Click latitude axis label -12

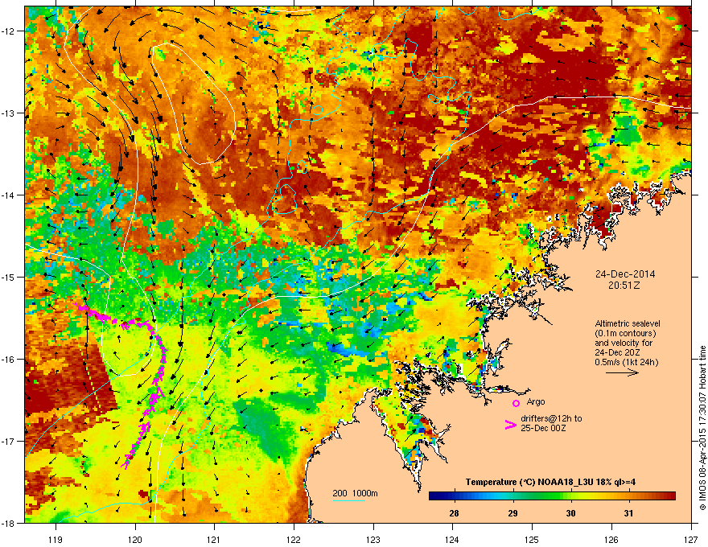(9, 31)
